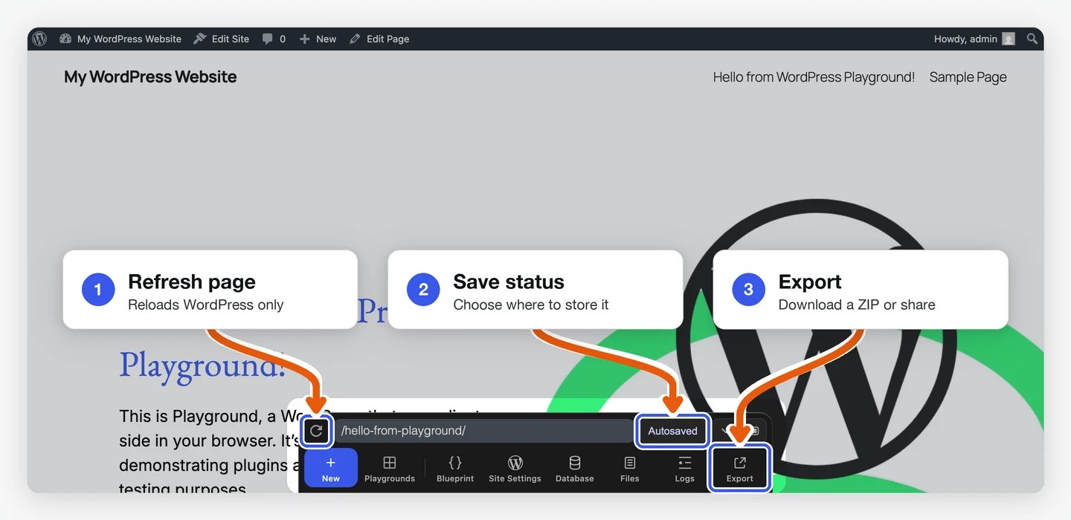1071x520 pixels.
Task: Open the Playgrounds grid panel
Action: [390, 469]
